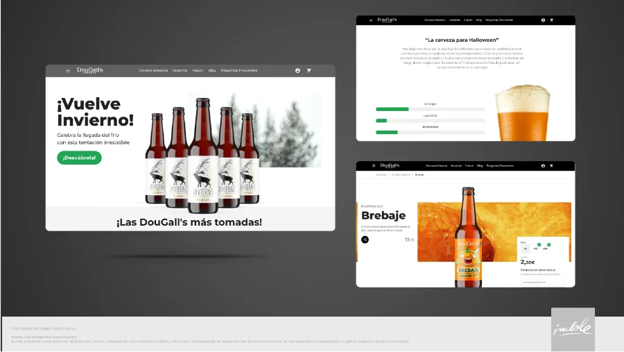624x352 pixels.
Task: Open Preguntas Frecuentes in Brebaje page navbar
Action: click(x=500, y=166)
